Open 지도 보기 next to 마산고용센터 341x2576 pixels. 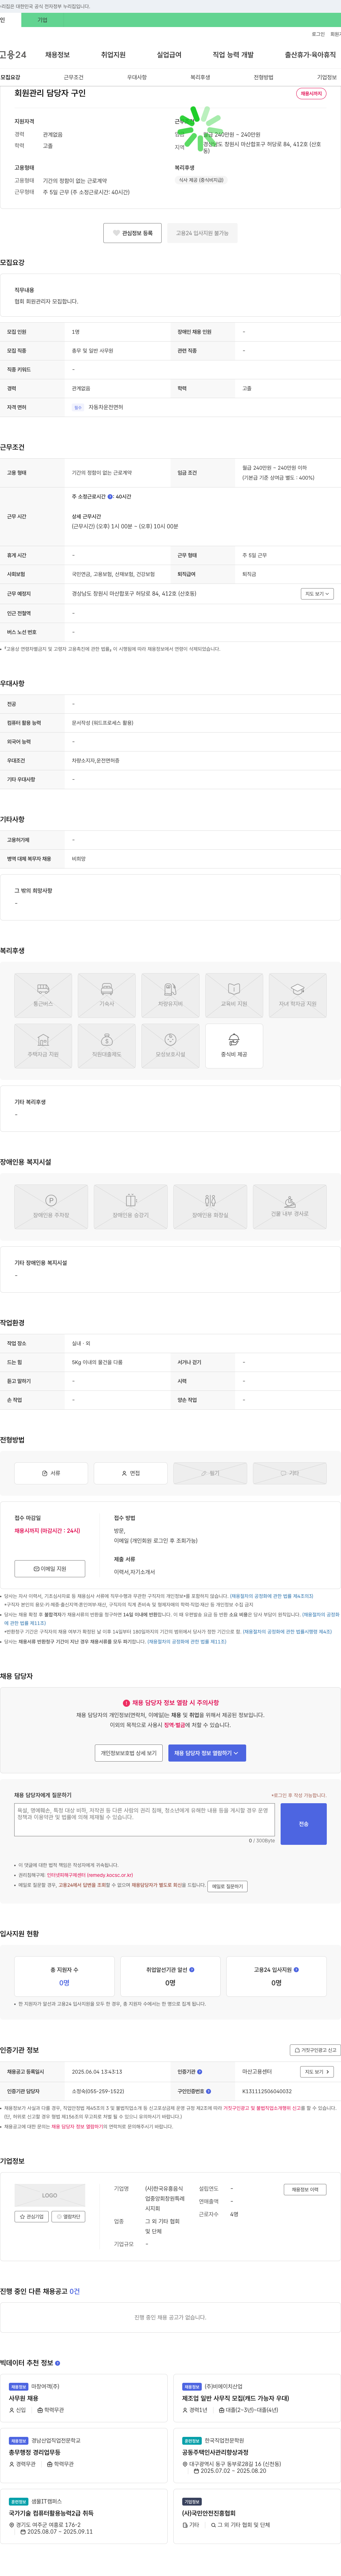coord(317,2071)
